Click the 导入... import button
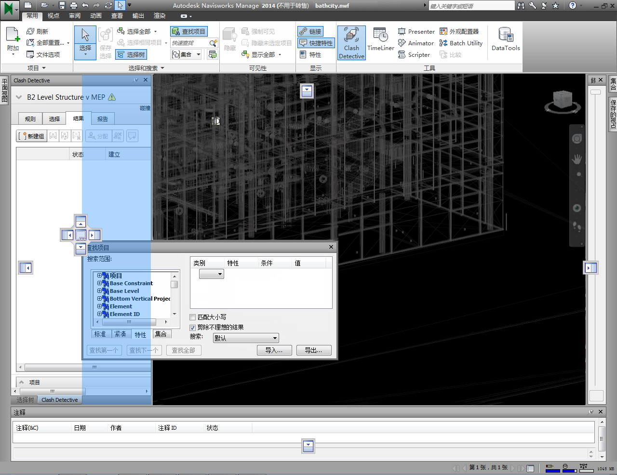 [x=274, y=350]
